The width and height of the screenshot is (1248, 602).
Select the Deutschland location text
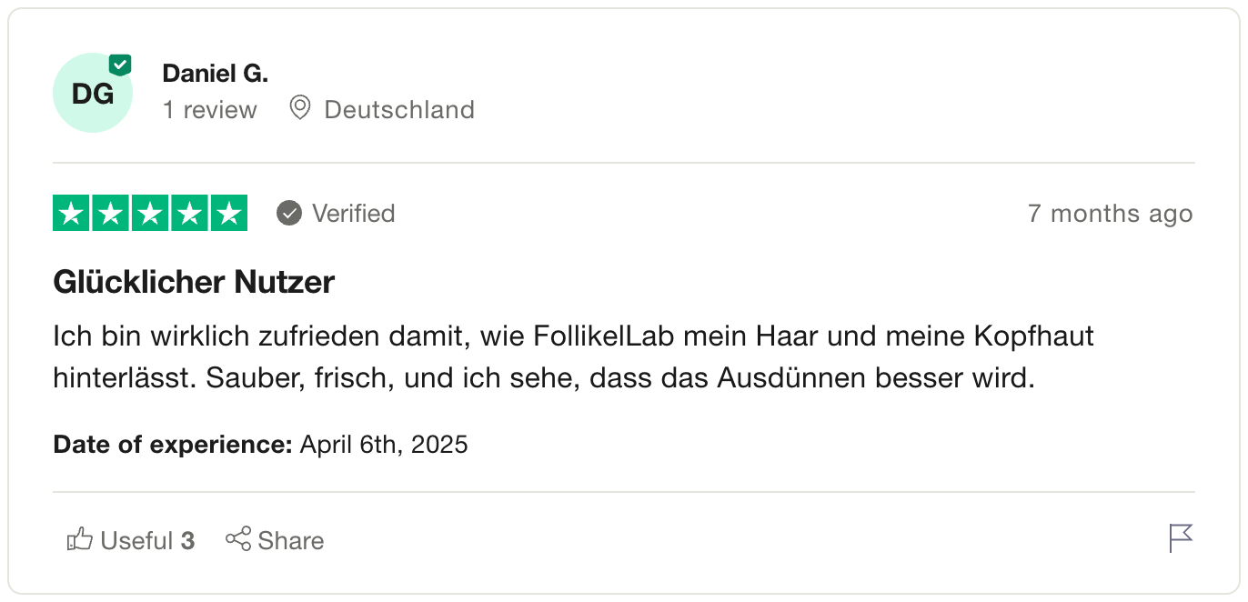pyautogui.click(x=398, y=110)
